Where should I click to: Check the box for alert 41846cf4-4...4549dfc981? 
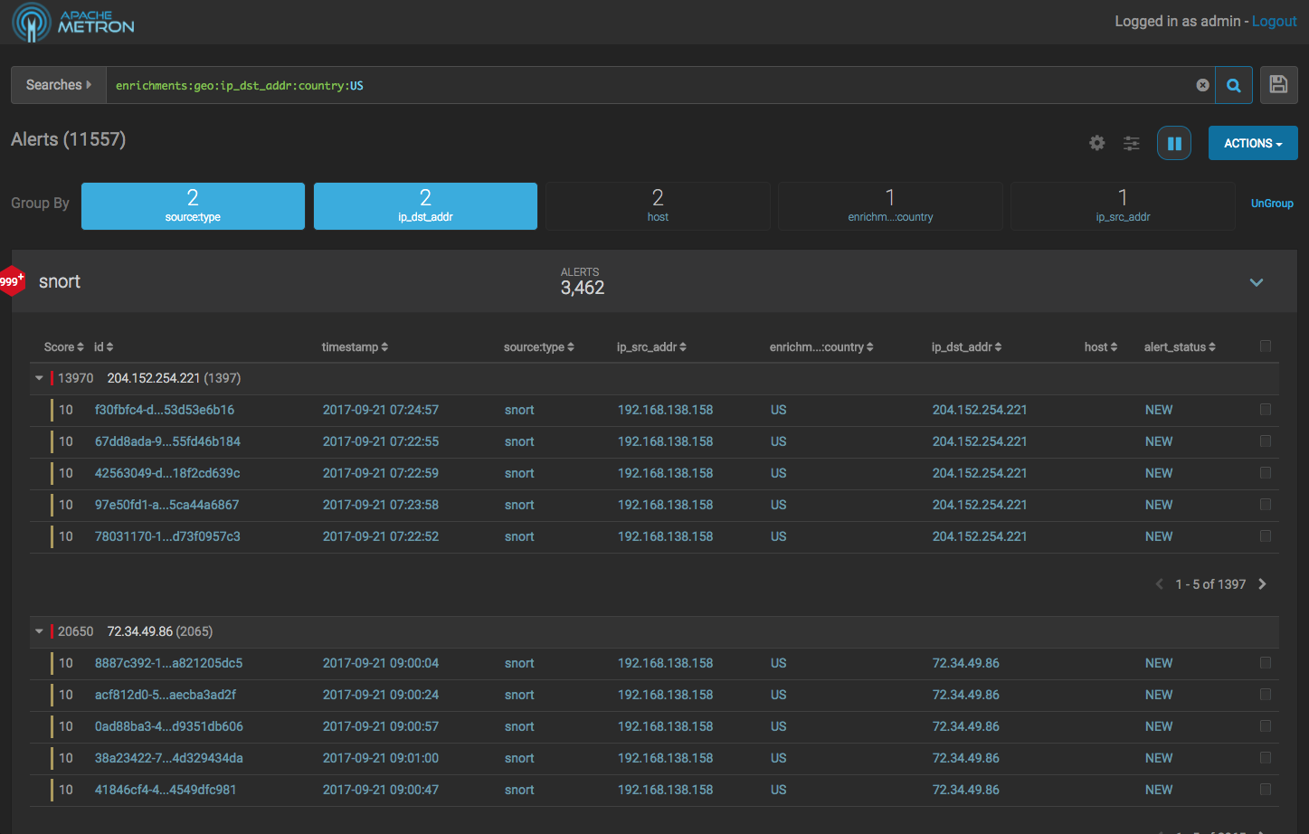coord(1266,790)
